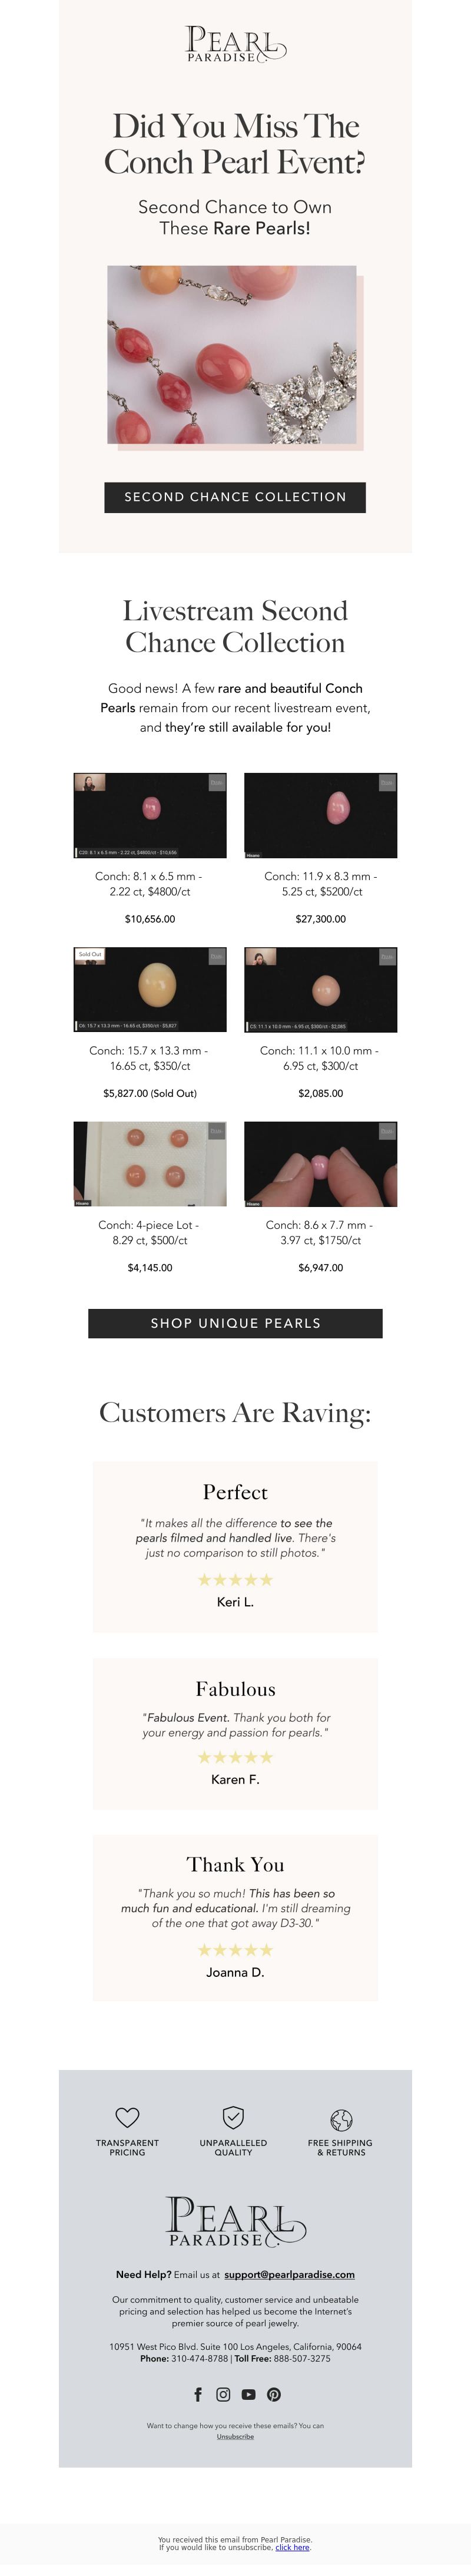471x2576 pixels.
Task: Click the Shop Unique Pearls button
Action: (x=235, y=1323)
